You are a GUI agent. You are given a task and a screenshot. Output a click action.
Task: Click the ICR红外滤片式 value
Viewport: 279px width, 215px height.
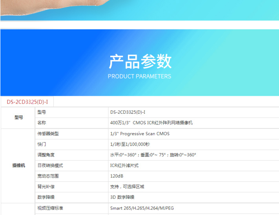[124, 166]
